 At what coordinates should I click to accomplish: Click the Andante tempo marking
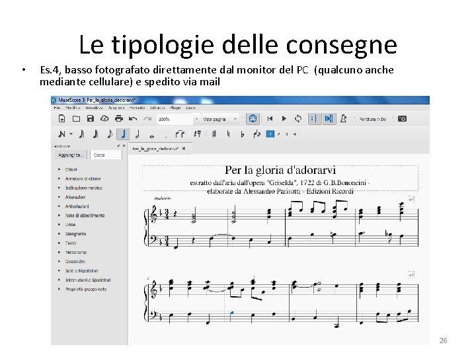(163, 198)
